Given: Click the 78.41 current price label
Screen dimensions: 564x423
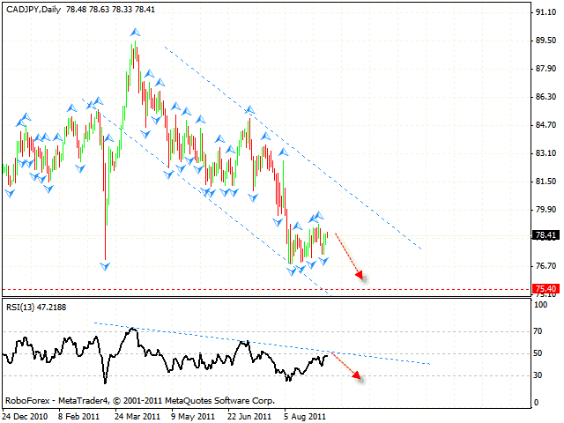Looking at the screenshot, I should [545, 235].
